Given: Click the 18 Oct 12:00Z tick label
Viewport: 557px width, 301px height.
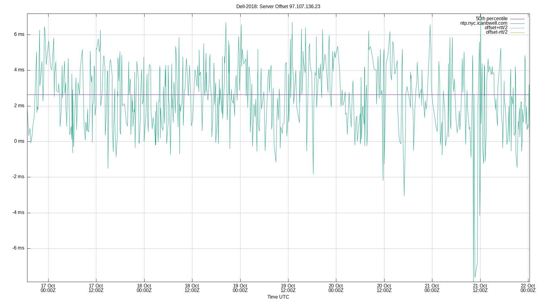Looking at the screenshot, I should pyautogui.click(x=192, y=288).
